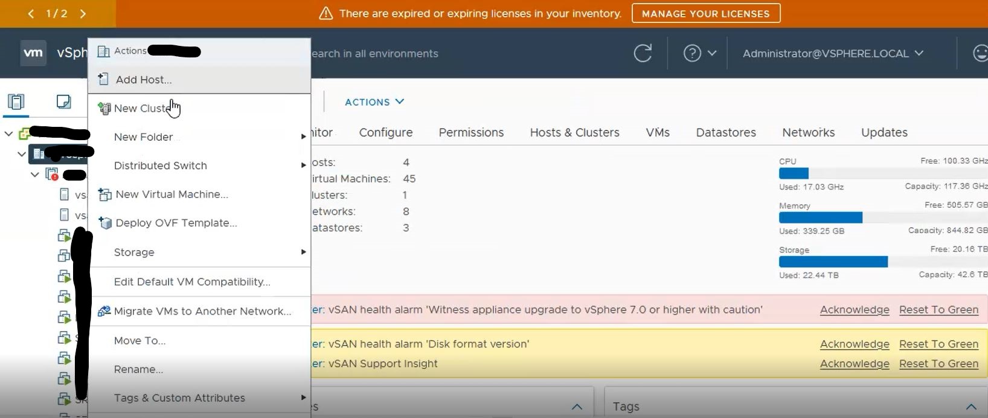The image size is (988, 418).
Task: Acknowledge the Disk format version alarm
Action: tap(855, 344)
